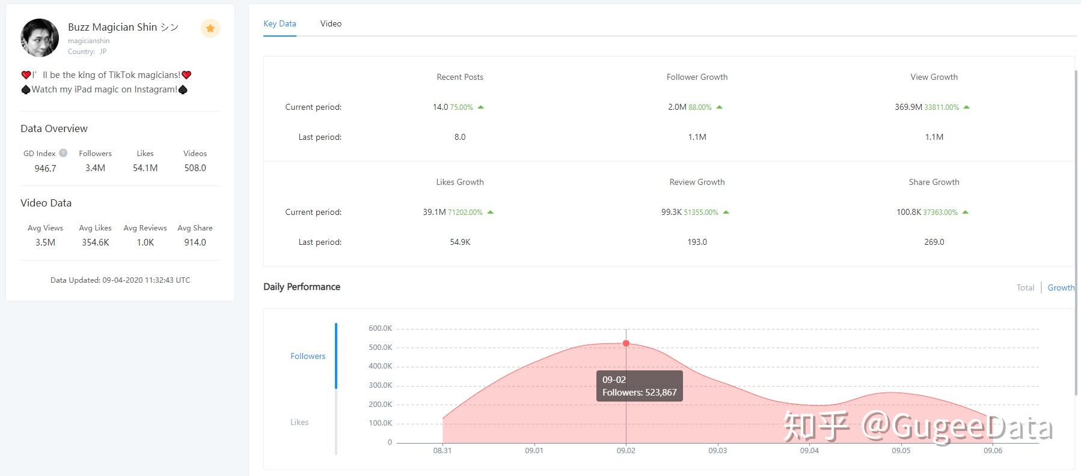Image resolution: width=1081 pixels, height=476 pixels.
Task: Click the GD Index help question icon
Action: (63, 153)
